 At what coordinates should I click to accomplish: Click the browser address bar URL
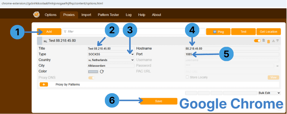52,3
